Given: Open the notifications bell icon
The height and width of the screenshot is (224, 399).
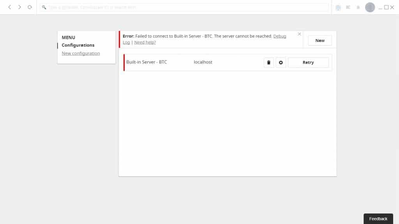Looking at the screenshot, I should 358,7.
